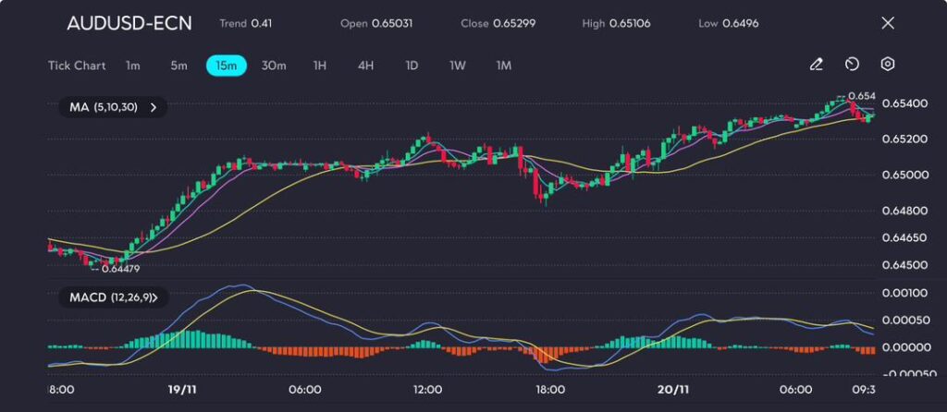Select the 1W weekly timeframe
The image size is (947, 412).
458,66
